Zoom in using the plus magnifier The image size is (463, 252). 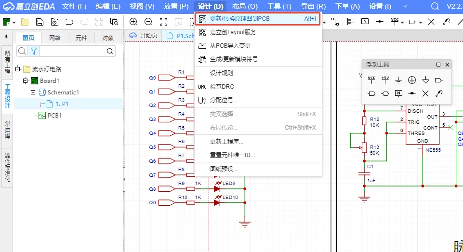coord(133,22)
